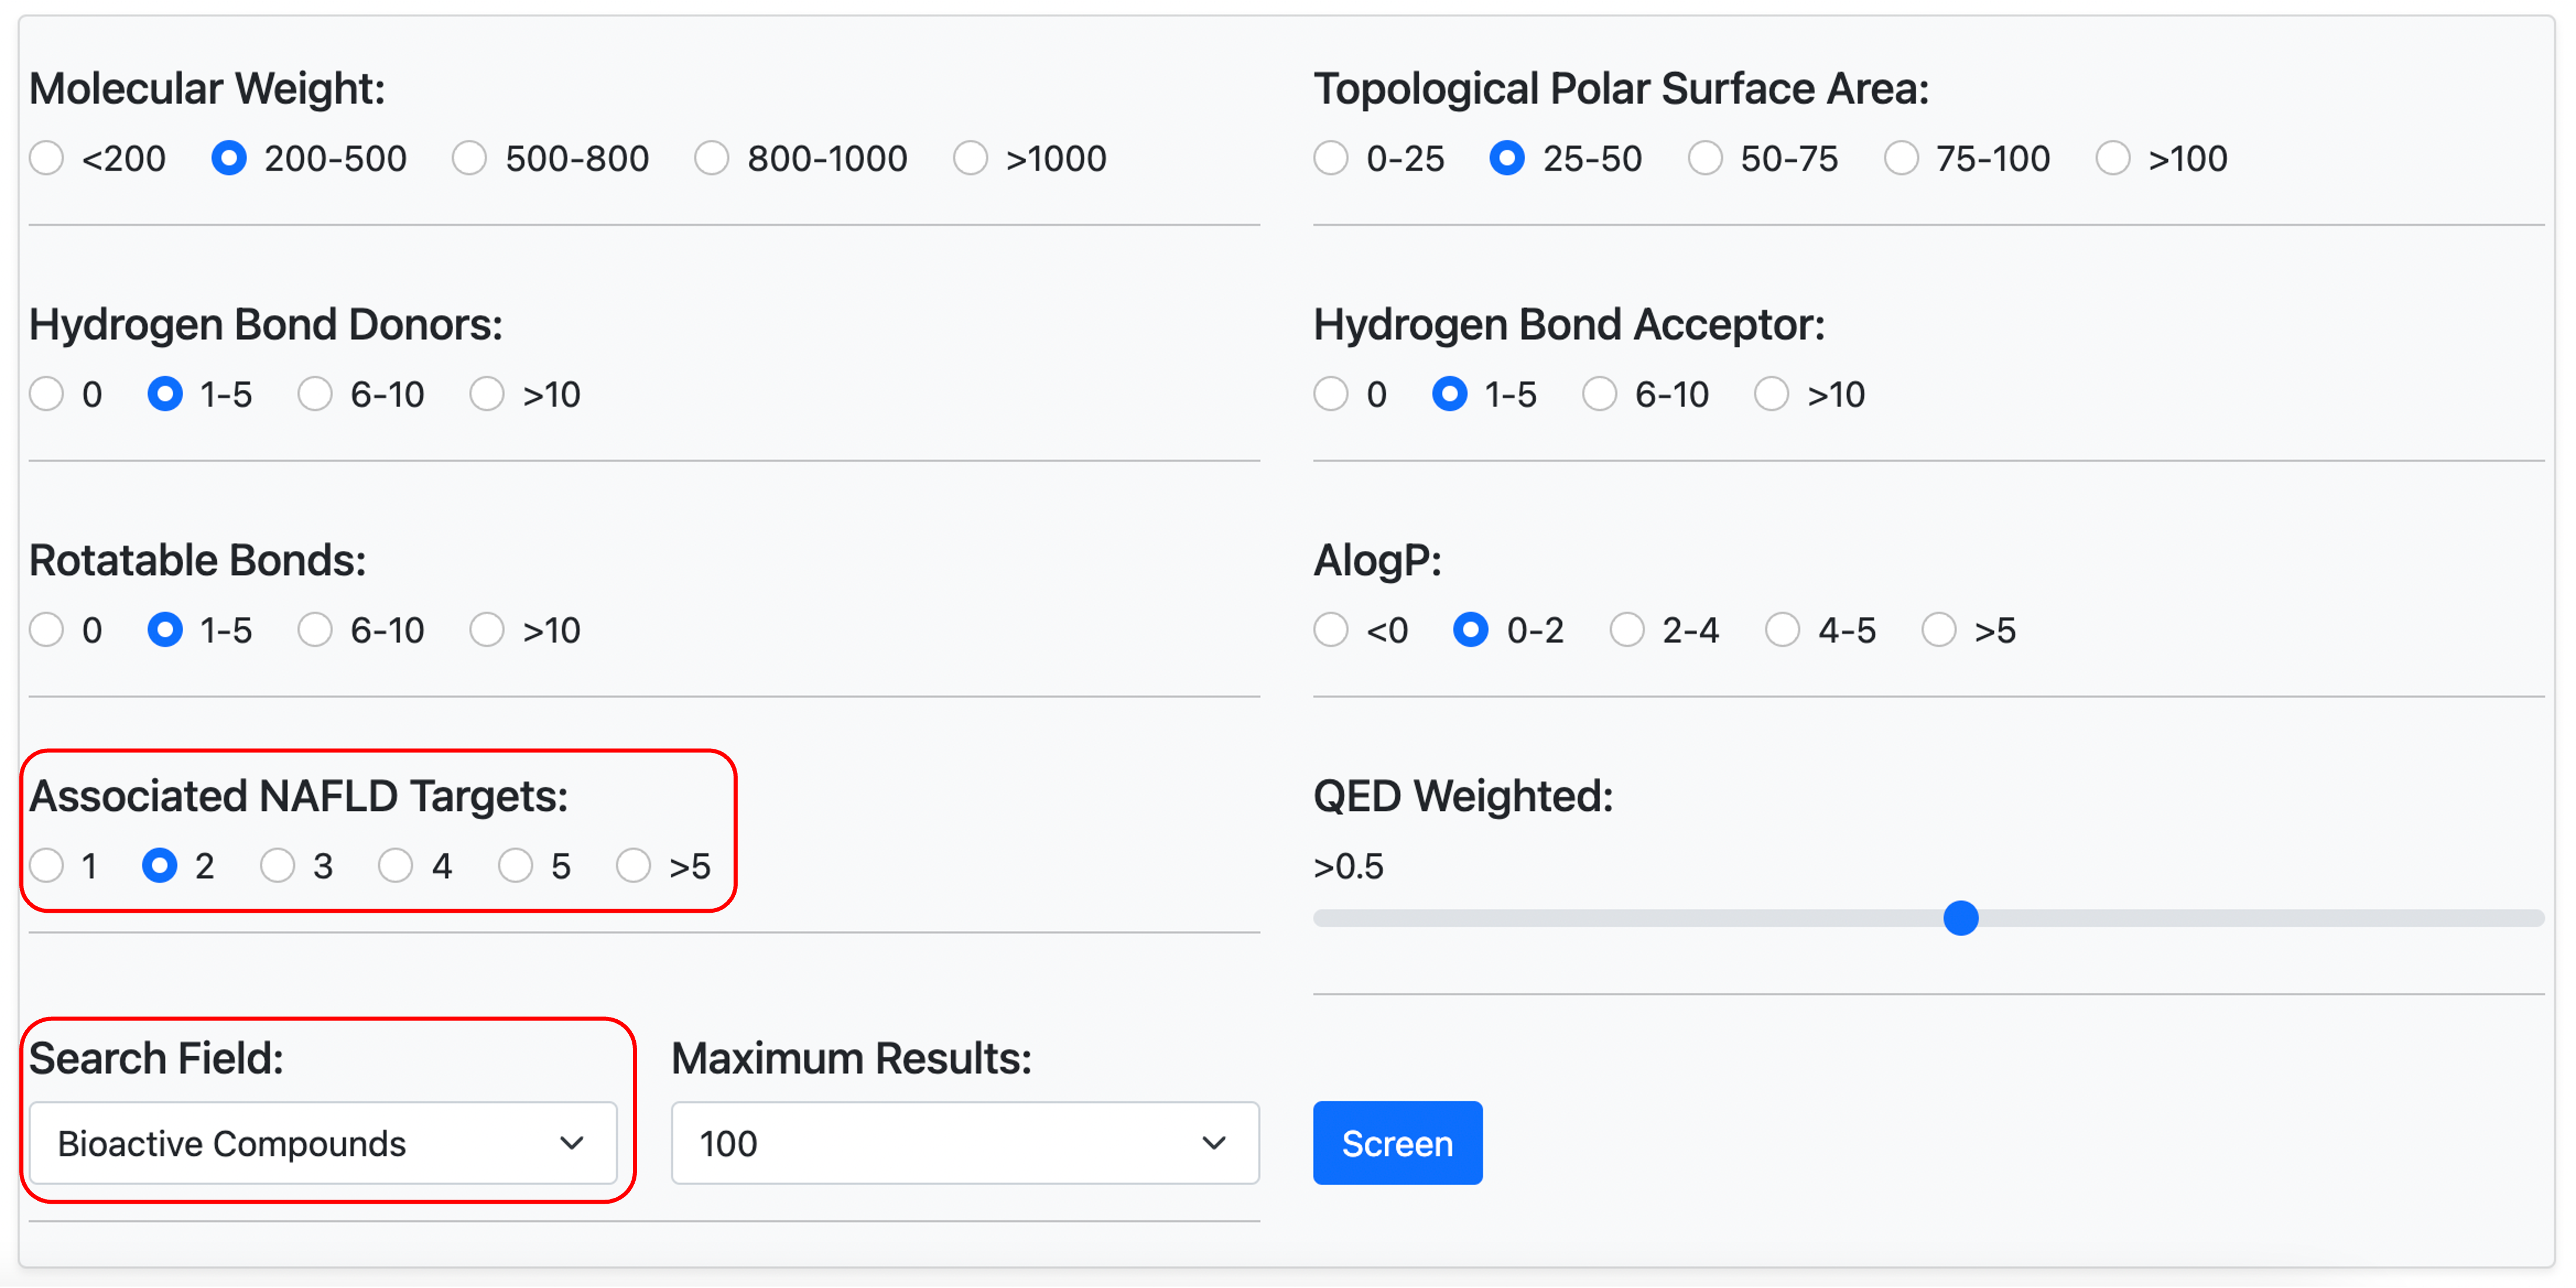The width and height of the screenshot is (2576, 1288).
Task: Open the Search Field dropdown
Action: click(323, 1143)
